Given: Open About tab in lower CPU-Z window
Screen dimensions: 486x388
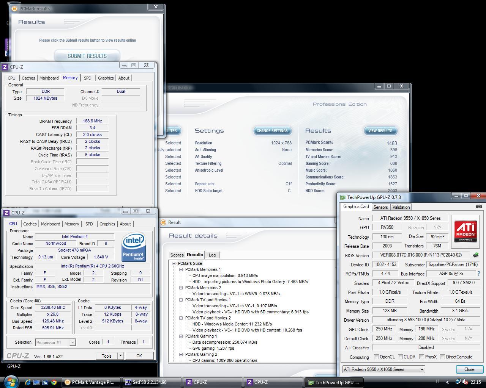Looking at the screenshot, I should coord(125,224).
